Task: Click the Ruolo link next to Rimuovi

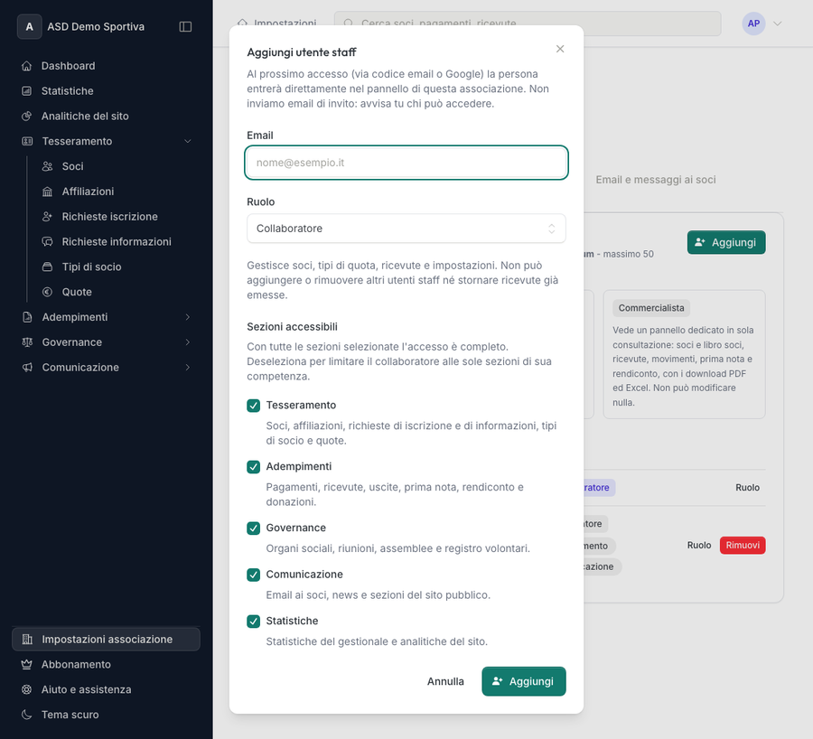Action: 699,546
